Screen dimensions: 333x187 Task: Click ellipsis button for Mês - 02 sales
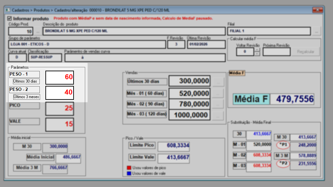tap(218, 104)
